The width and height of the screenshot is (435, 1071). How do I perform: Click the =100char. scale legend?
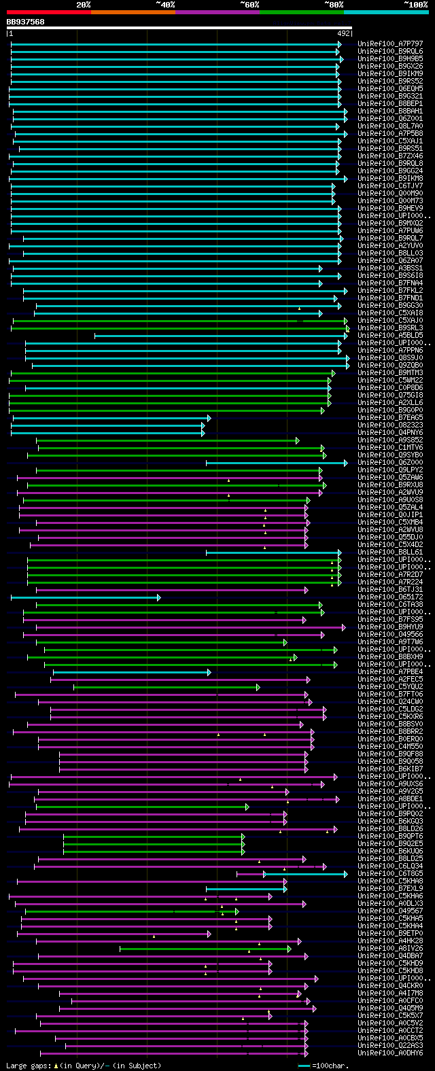(x=324, y=1066)
